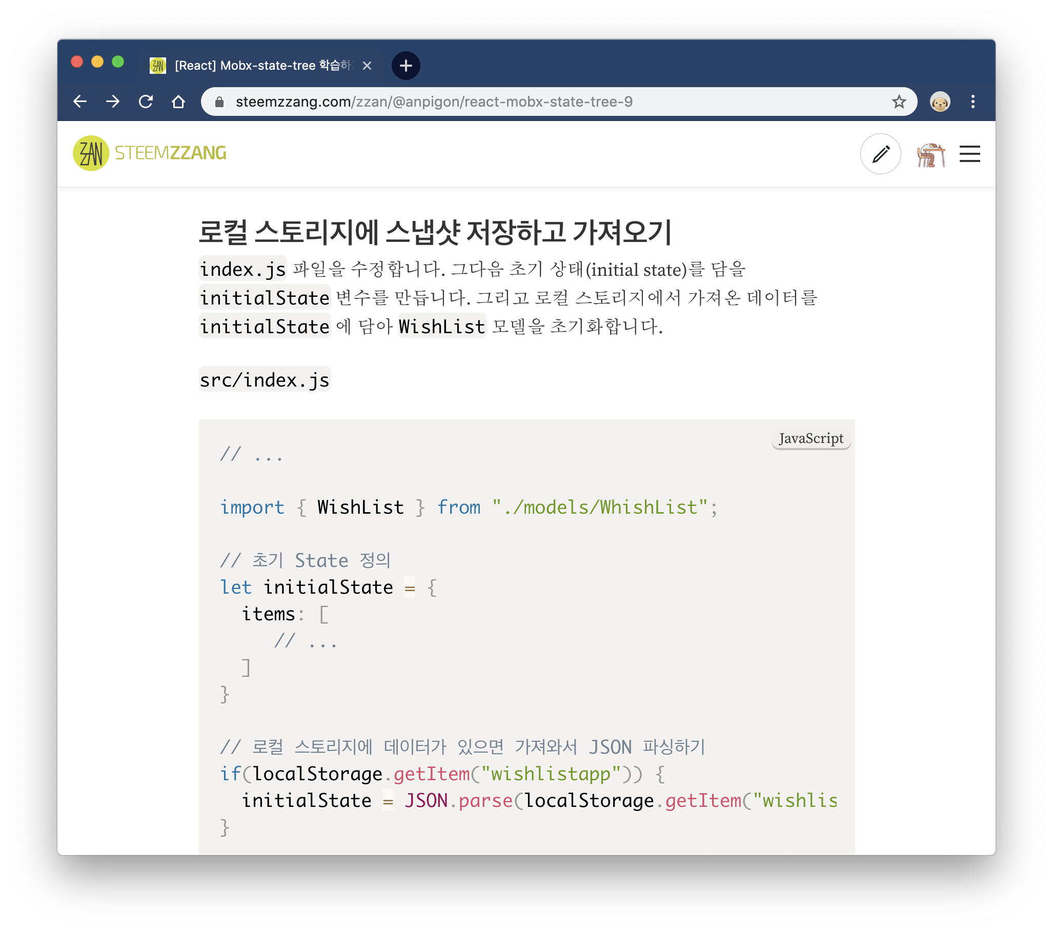Open the Chrome profile avatar
1053x931 pixels.
[940, 102]
